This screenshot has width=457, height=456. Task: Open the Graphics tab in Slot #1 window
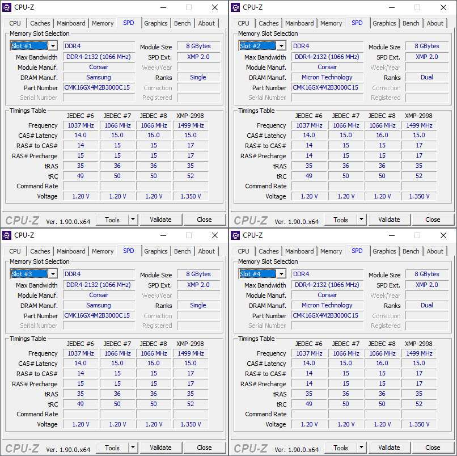point(156,23)
